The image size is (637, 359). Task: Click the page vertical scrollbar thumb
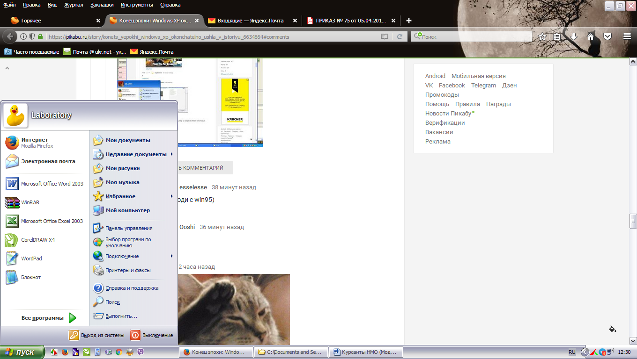pyautogui.click(x=633, y=221)
